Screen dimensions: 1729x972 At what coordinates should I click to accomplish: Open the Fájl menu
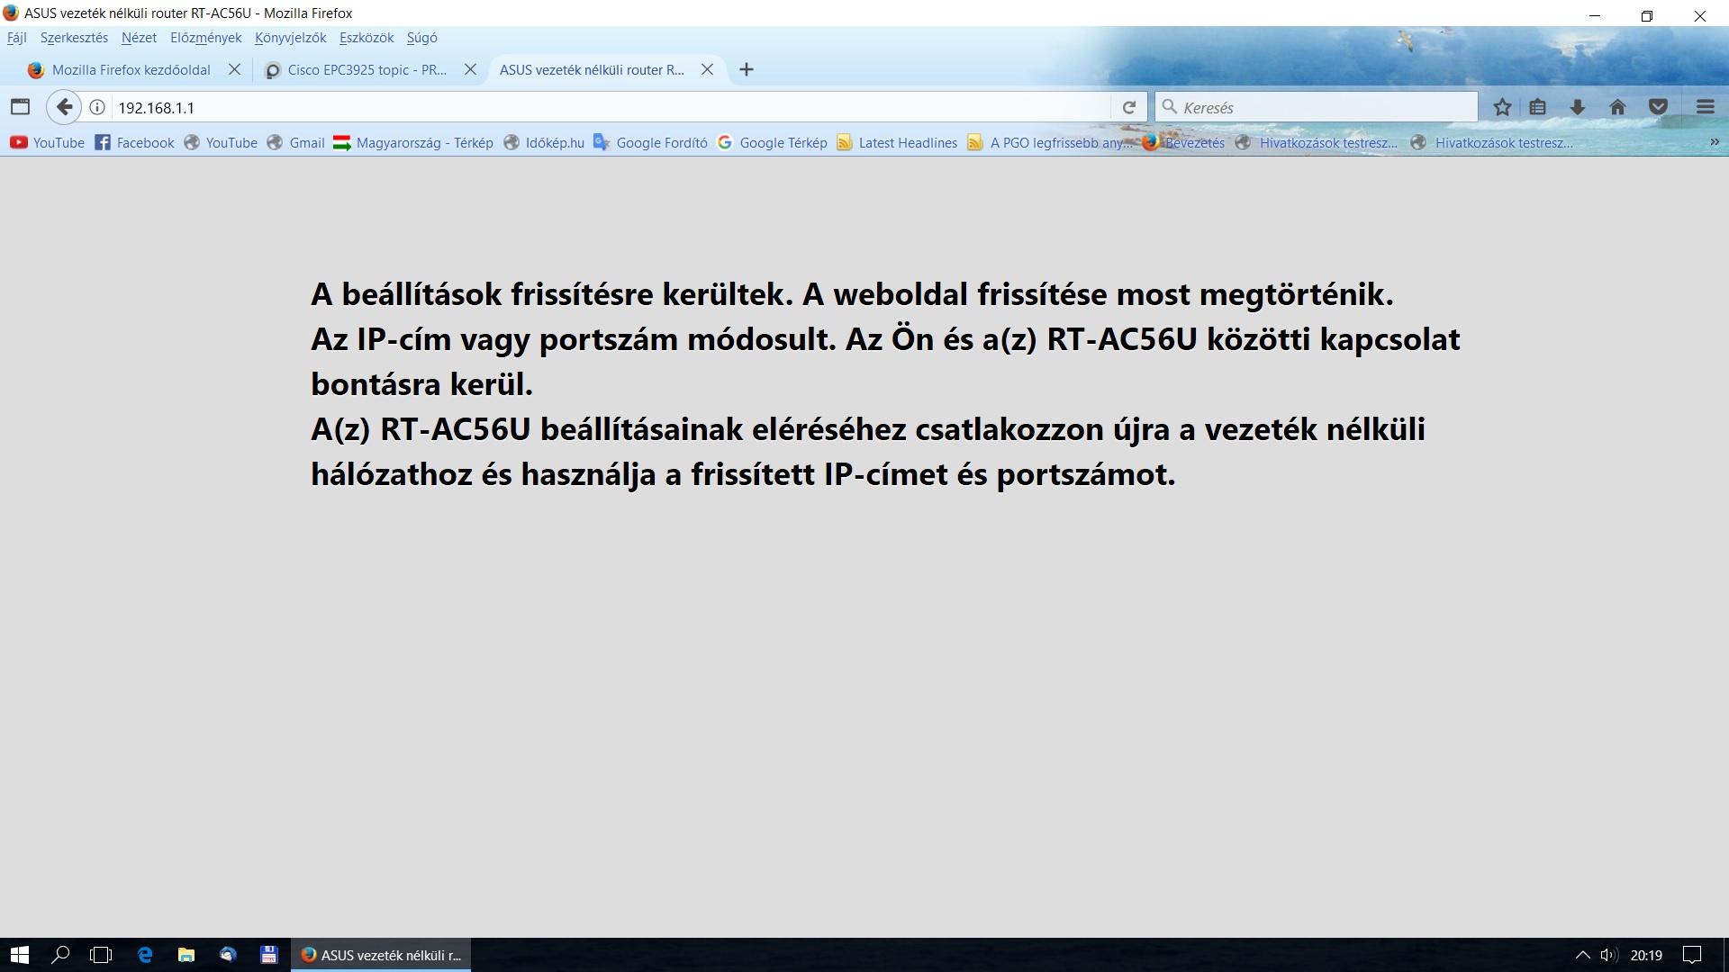pyautogui.click(x=17, y=38)
